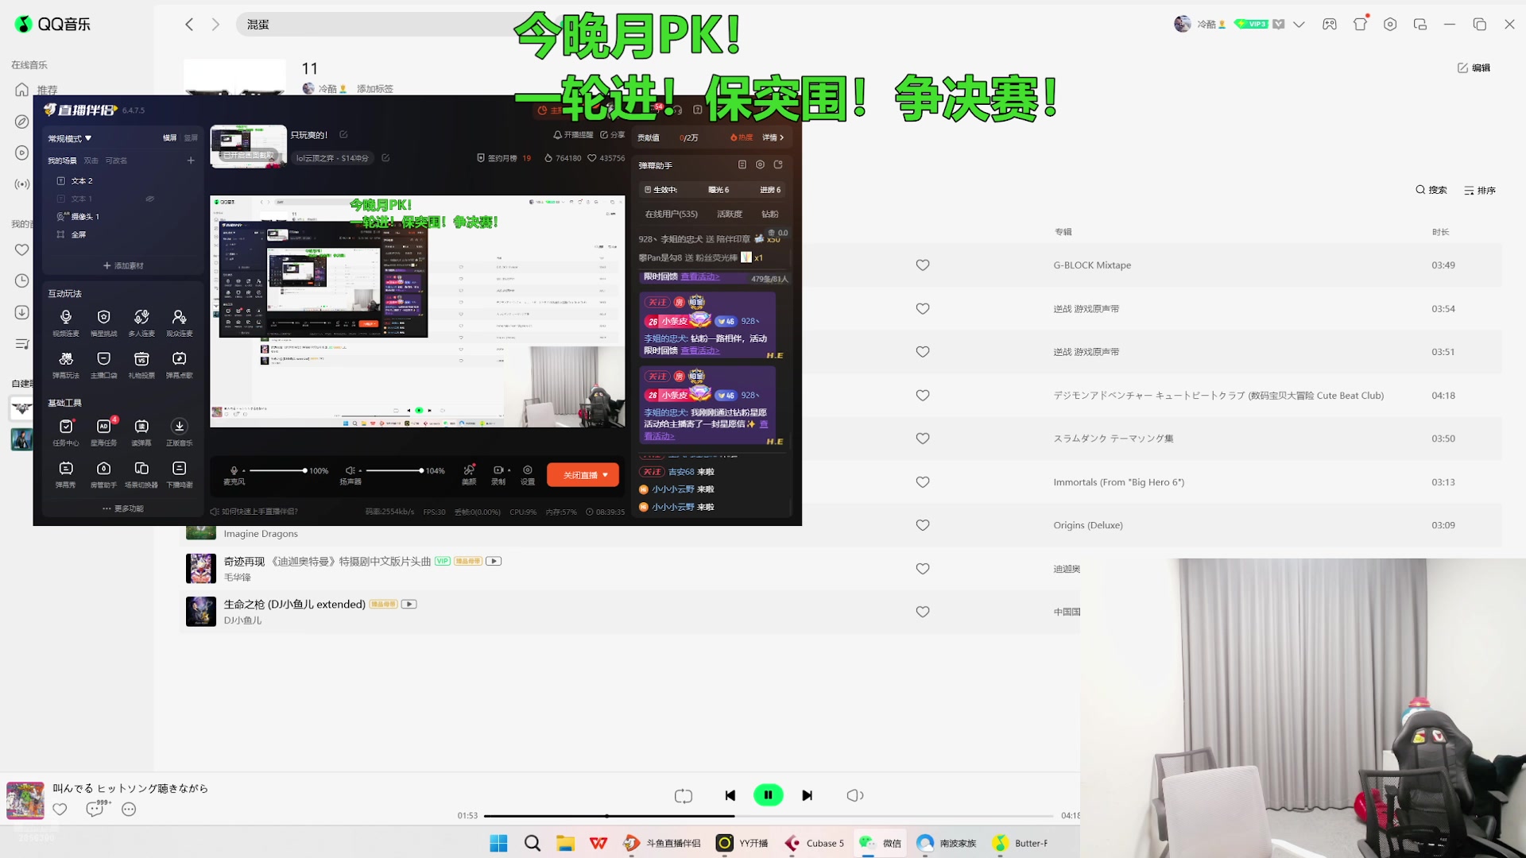The width and height of the screenshot is (1526, 858).
Task: Open 读弹幕 tool
Action: [x=141, y=432]
